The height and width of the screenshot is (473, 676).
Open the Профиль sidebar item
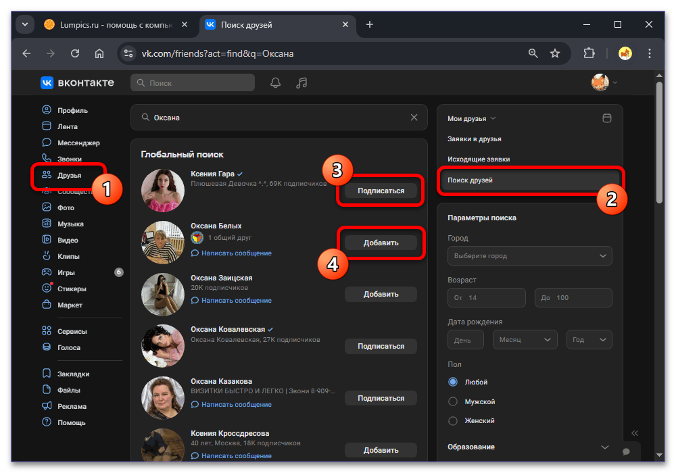pyautogui.click(x=65, y=110)
